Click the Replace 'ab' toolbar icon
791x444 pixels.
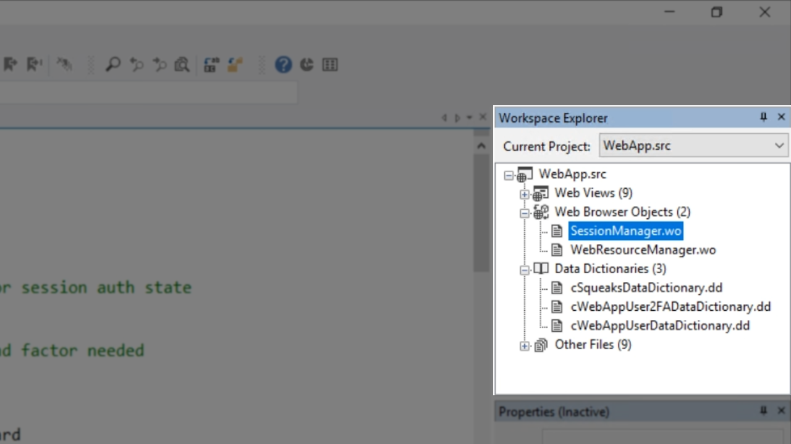click(211, 64)
